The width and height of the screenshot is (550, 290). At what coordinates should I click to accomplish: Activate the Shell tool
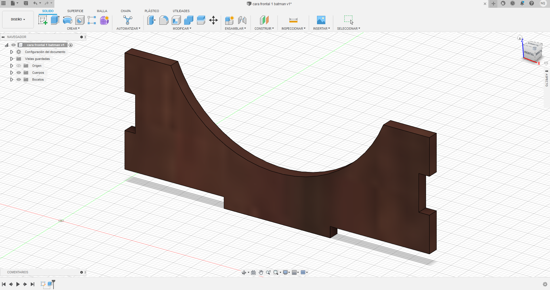(176, 20)
